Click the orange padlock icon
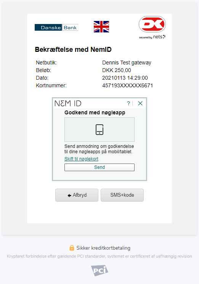Screen dimensions: 199x284 pyautogui.click(x=72, y=248)
